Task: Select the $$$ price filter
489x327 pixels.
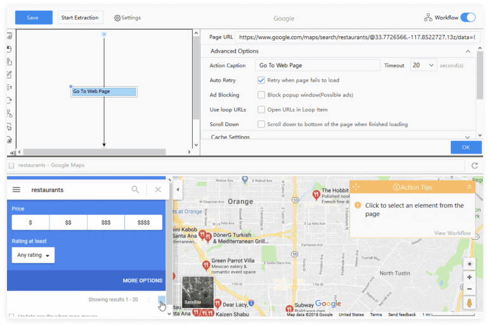Action: (106, 222)
